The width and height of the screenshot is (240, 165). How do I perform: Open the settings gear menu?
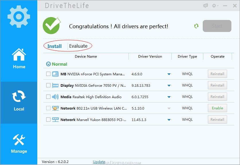(215, 6)
